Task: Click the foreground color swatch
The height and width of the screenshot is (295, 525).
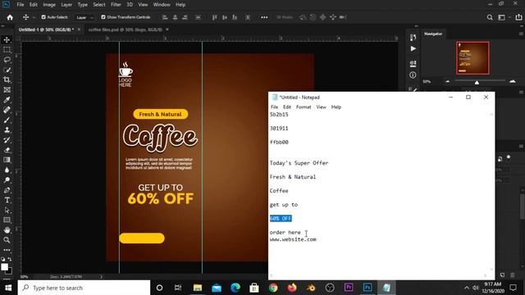Action: point(4,267)
